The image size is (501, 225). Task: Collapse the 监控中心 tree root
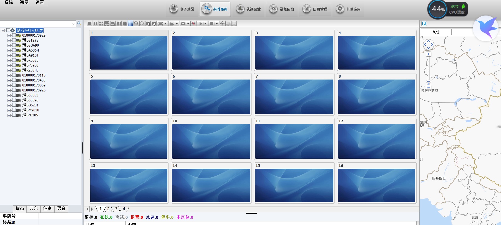[x=3, y=30]
